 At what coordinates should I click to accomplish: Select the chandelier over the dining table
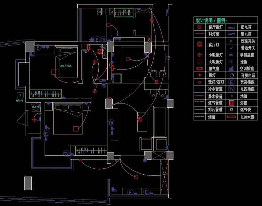(156, 82)
